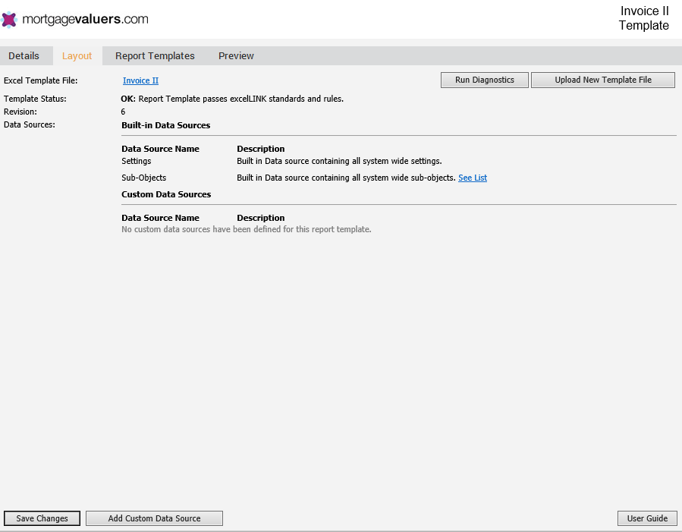
Task: Click Add Custom Data Source button
Action: coord(155,518)
